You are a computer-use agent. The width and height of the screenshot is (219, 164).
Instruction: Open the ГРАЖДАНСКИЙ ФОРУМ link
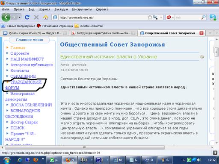[x=24, y=85]
